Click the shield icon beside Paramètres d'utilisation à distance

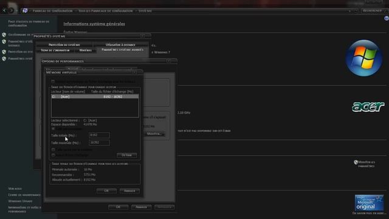4,41
